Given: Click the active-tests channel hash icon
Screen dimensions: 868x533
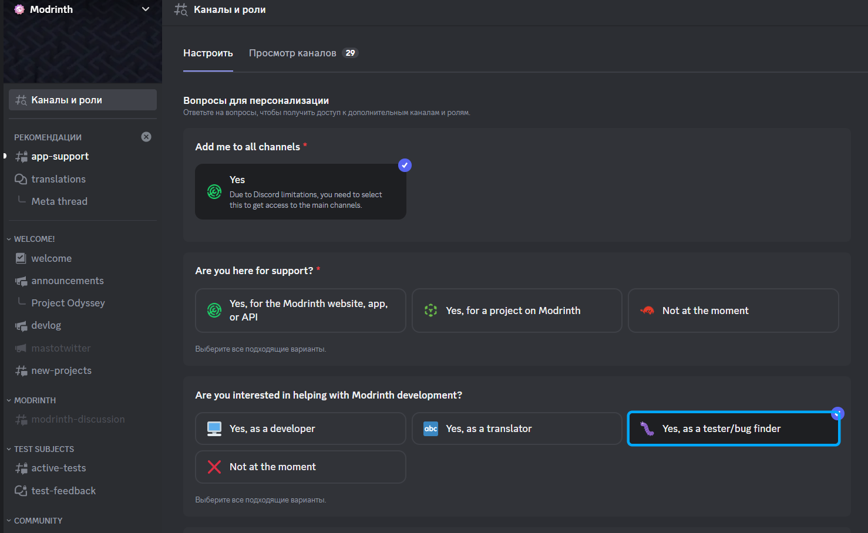Looking at the screenshot, I should click(x=21, y=468).
